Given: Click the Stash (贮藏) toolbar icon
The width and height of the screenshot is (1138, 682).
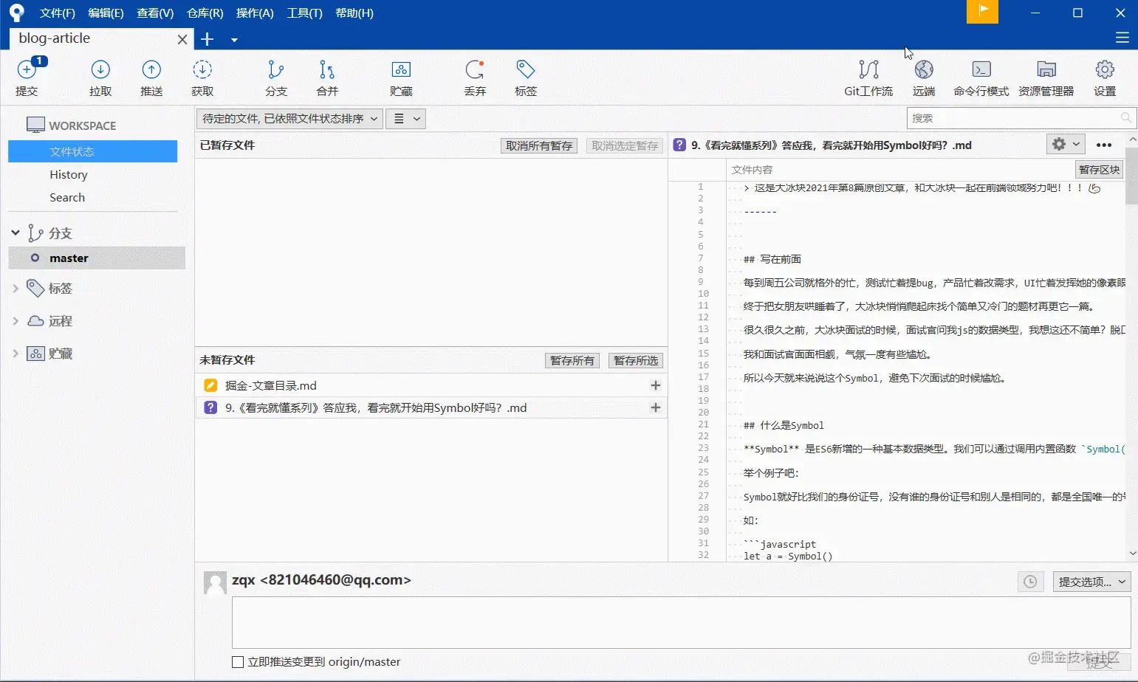Looking at the screenshot, I should tap(401, 77).
